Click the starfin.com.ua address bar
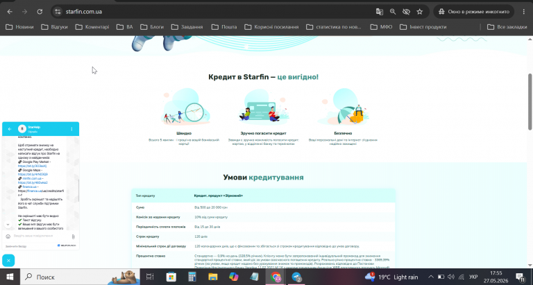 (x=217, y=12)
